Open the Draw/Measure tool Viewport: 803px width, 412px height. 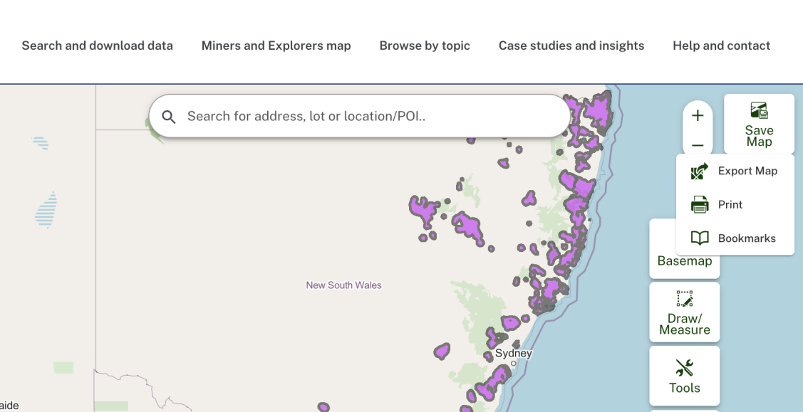685,312
